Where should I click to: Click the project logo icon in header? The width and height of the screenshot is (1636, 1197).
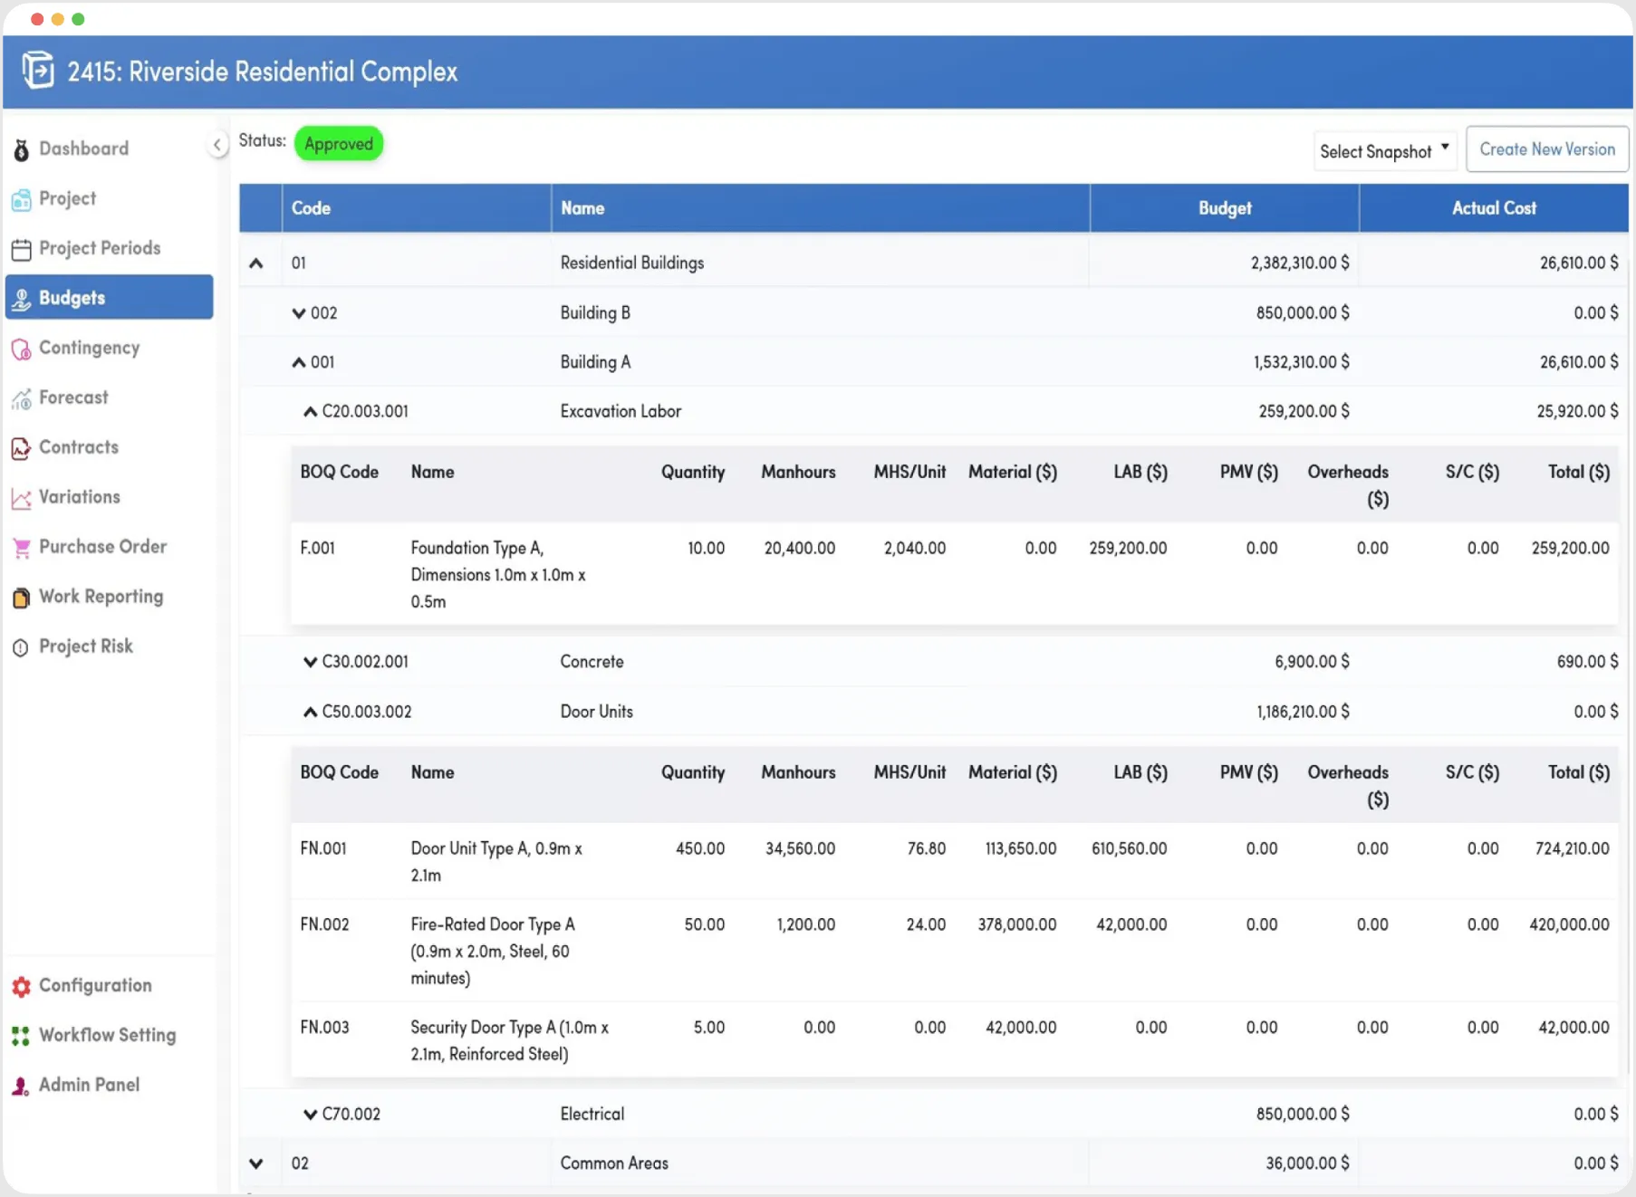tap(38, 71)
